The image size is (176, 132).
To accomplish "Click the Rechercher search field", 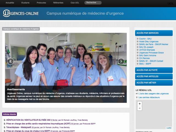I will (x=93, y=2).
